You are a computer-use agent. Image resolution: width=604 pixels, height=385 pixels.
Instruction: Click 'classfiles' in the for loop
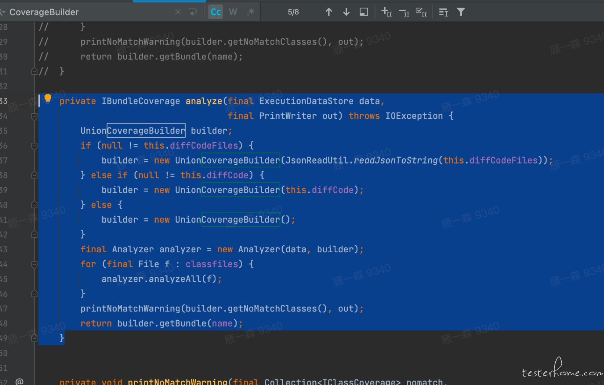[212, 264]
